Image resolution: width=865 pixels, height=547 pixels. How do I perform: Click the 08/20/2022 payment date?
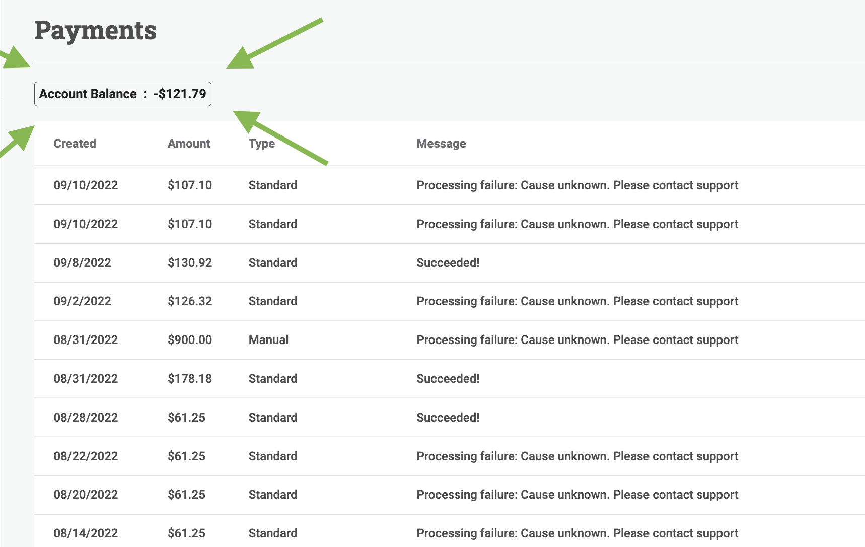coord(86,495)
